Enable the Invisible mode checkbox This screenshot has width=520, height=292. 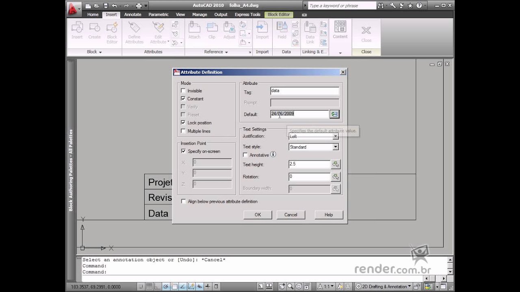[183, 91]
